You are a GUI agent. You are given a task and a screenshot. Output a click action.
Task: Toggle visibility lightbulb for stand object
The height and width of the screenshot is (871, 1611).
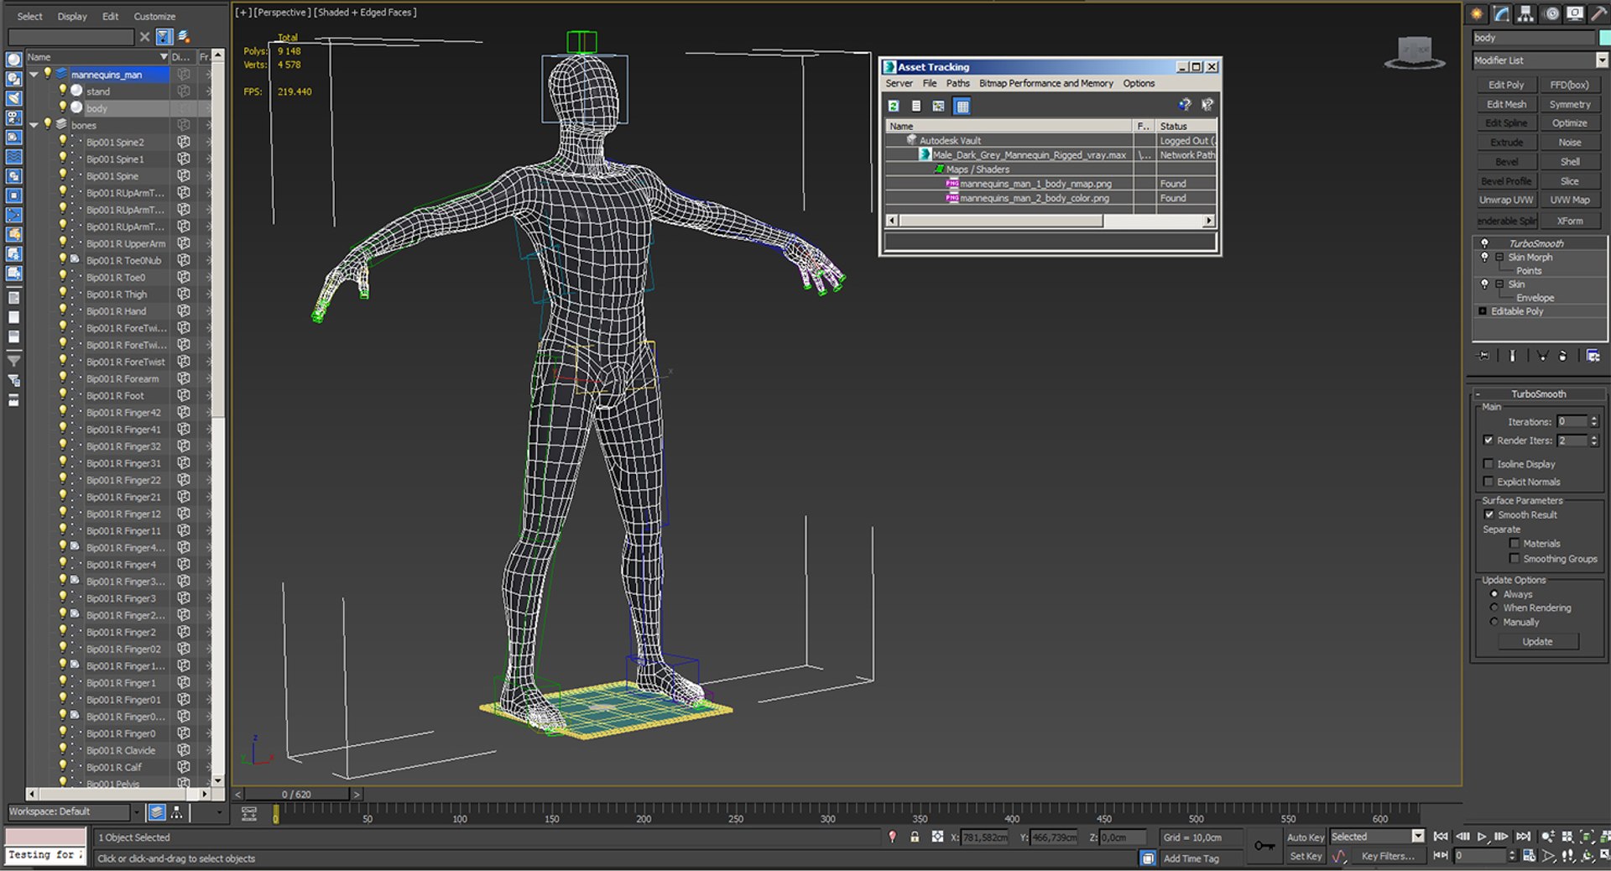click(62, 91)
